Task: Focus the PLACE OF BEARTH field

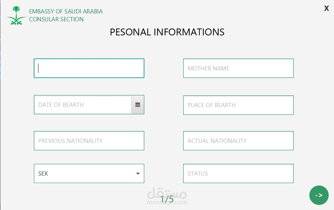Action: pos(238,105)
